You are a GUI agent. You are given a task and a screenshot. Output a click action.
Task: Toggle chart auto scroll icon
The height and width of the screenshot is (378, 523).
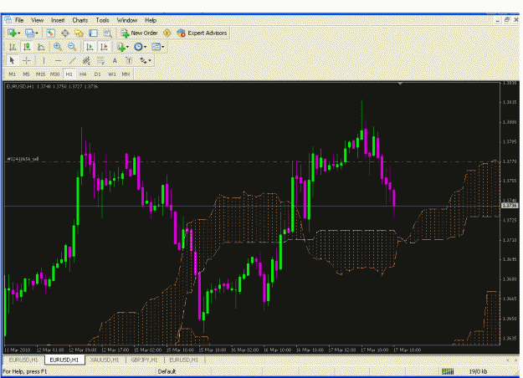coord(90,47)
